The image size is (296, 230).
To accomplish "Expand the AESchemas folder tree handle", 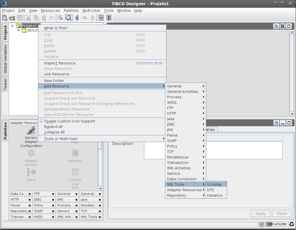I will pyautogui.click(x=18, y=30).
